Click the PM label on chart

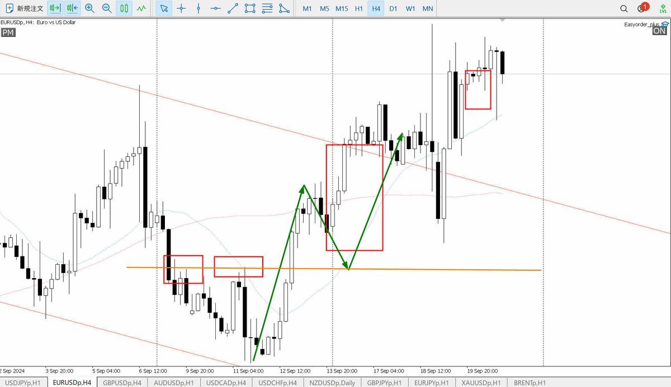(8, 33)
